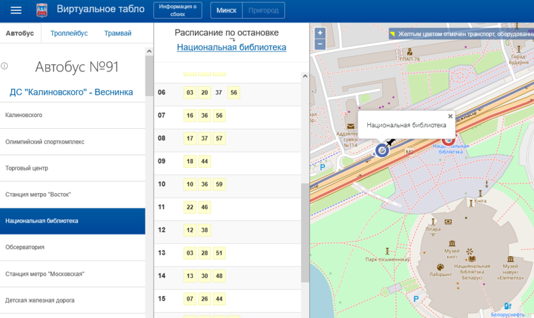
Task: Open the Трамвай tab
Action: [x=117, y=33]
